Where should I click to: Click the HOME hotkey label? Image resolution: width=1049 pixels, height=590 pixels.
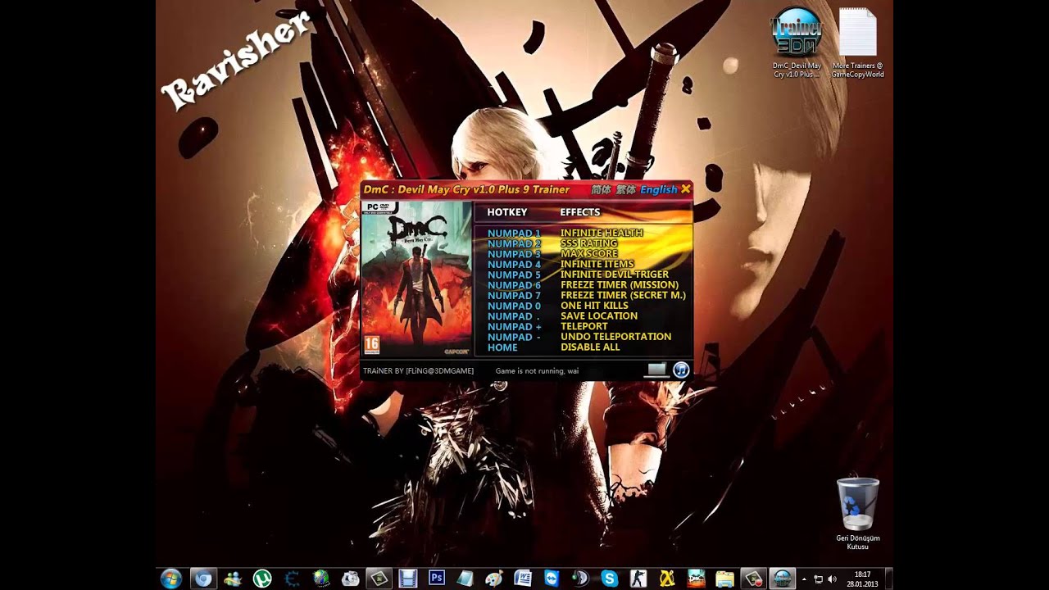[502, 347]
